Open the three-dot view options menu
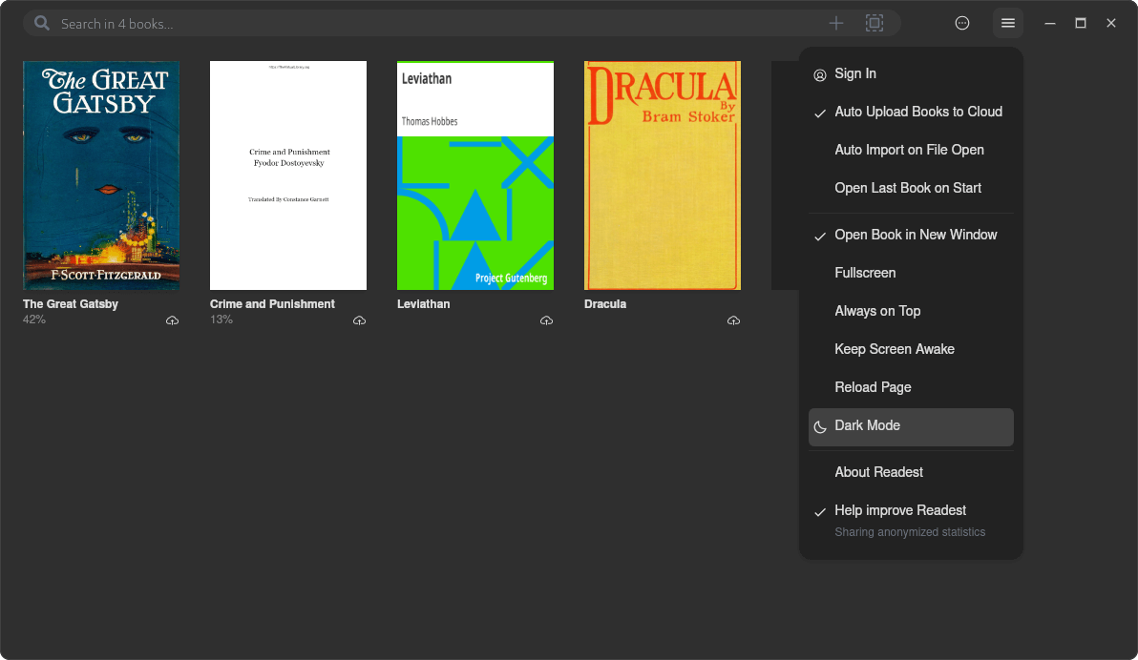1138x660 pixels. point(962,23)
